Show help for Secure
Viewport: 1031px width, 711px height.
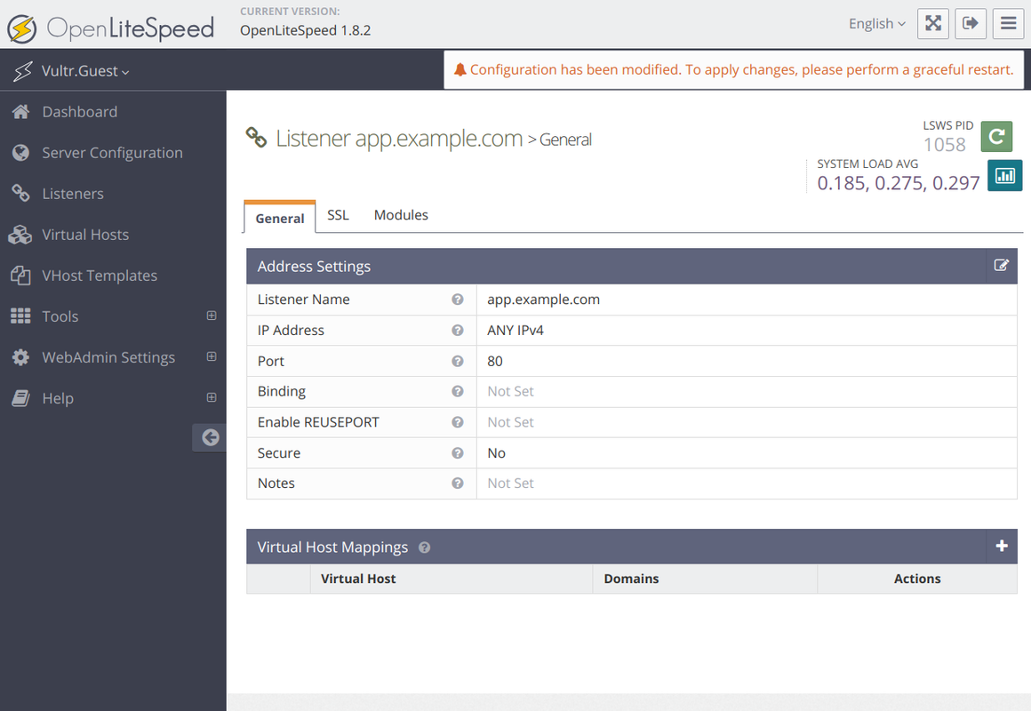(x=458, y=453)
